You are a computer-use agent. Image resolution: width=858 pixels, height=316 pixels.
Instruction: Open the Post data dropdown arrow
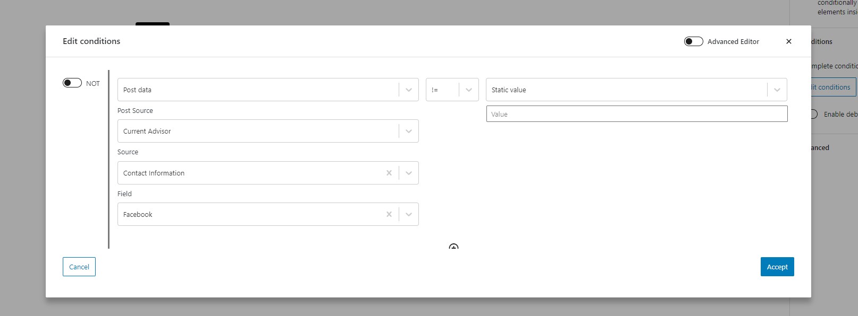(x=409, y=90)
